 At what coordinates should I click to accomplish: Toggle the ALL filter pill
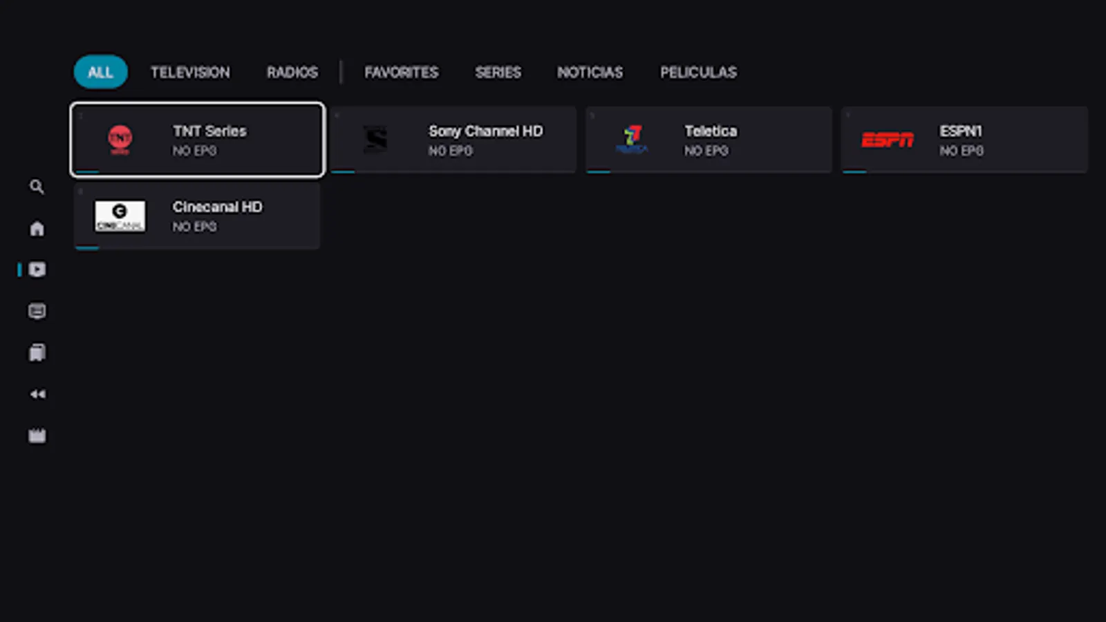tap(100, 72)
